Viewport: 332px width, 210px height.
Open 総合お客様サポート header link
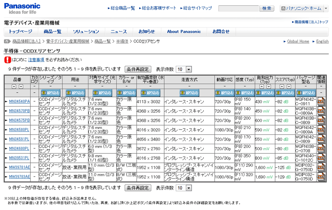(159, 8)
